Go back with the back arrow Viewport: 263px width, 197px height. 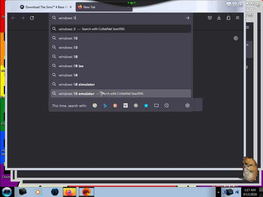click(x=13, y=18)
